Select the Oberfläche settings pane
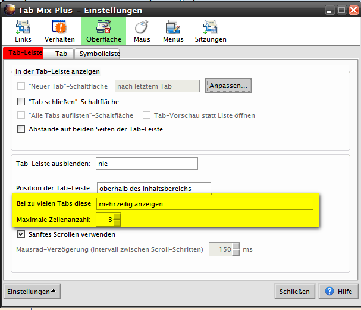Viewport: 361px width, 310px height. 103,31
